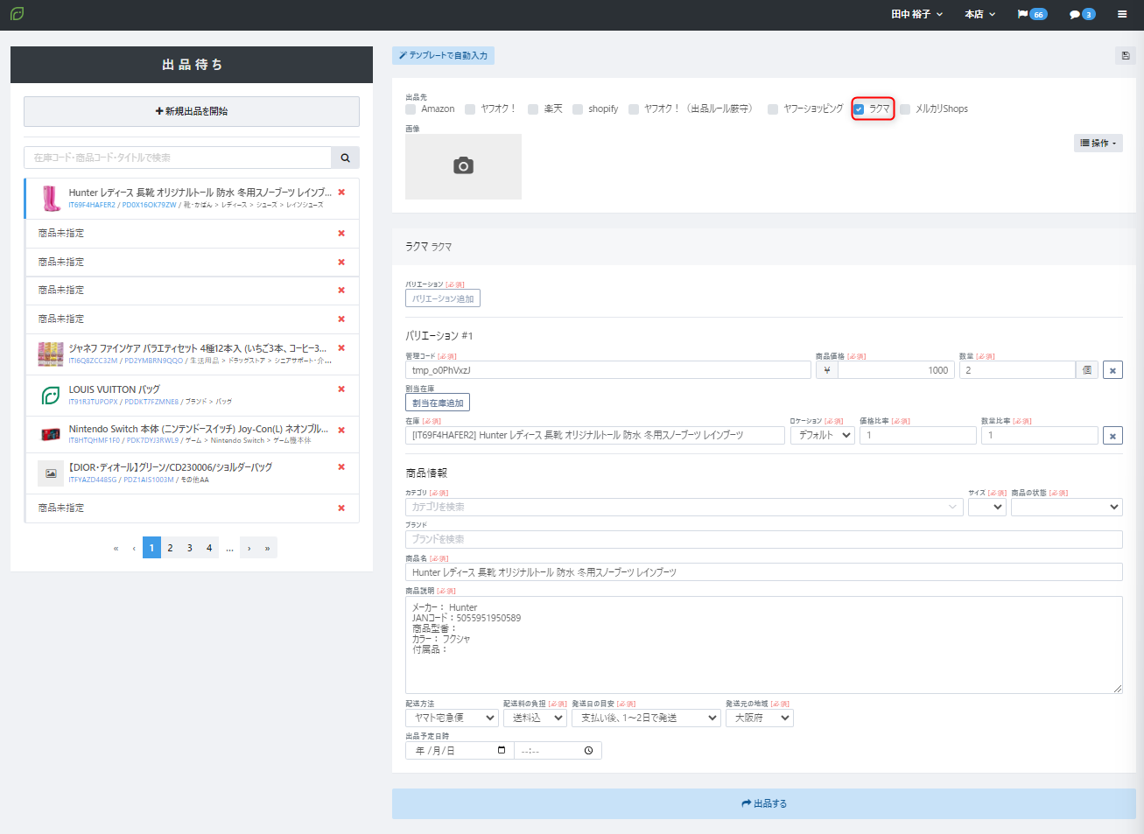Tick the 楽天 checkbox
The image size is (1144, 834).
coord(533,109)
